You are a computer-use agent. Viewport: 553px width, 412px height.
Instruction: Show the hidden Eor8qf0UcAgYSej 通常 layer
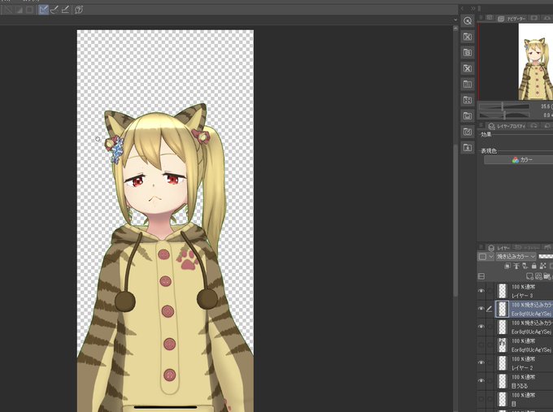click(x=481, y=345)
